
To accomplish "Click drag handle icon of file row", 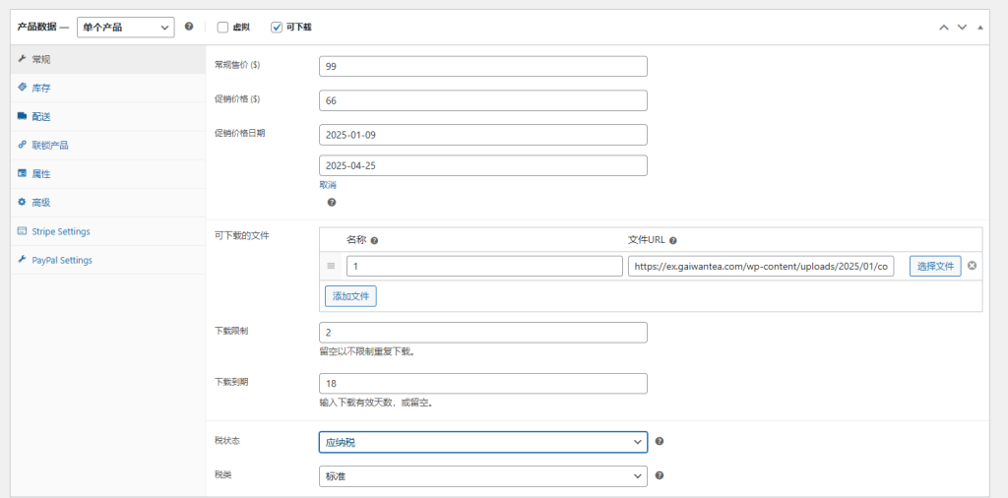I will click(x=332, y=266).
